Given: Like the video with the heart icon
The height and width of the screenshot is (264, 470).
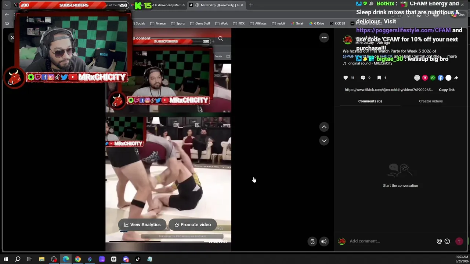Looking at the screenshot, I should (x=346, y=78).
